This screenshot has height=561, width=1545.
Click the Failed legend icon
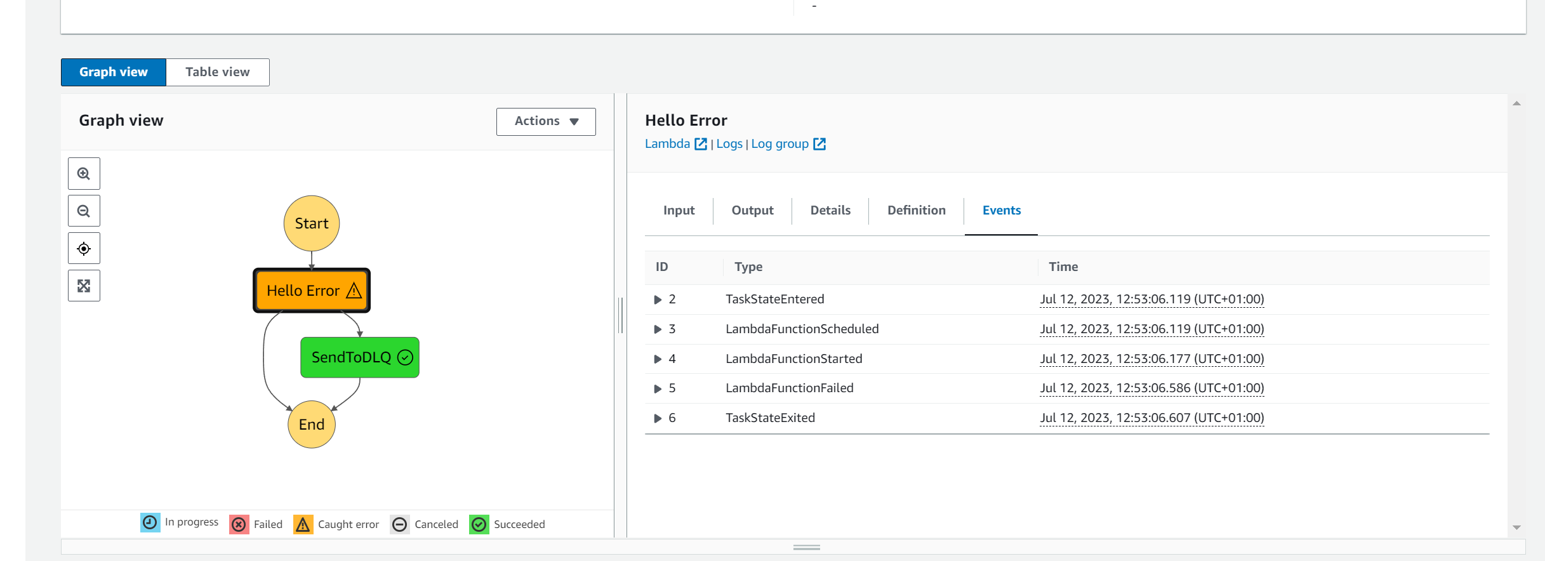tap(239, 524)
